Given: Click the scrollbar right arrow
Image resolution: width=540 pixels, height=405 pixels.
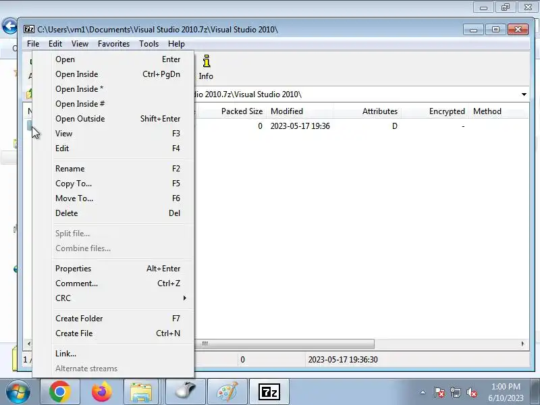Looking at the screenshot, I should click(x=522, y=344).
